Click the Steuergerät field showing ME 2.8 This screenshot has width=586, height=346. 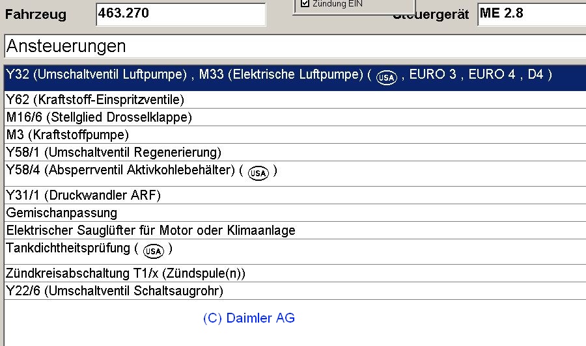tap(530, 14)
